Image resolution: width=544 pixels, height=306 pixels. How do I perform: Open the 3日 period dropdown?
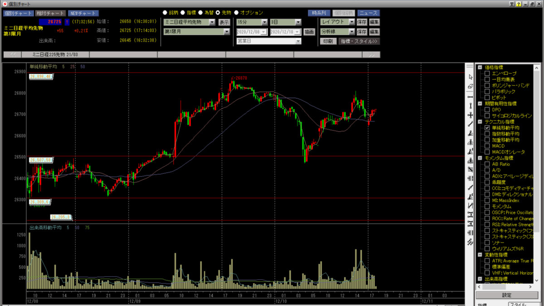[x=298, y=22]
